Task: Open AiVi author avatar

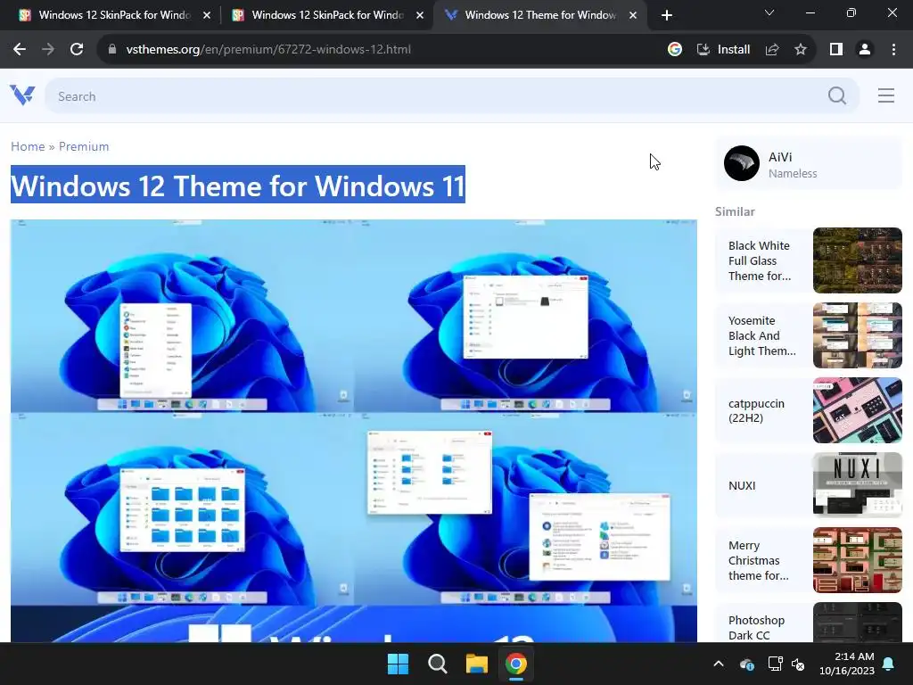Action: tap(741, 163)
